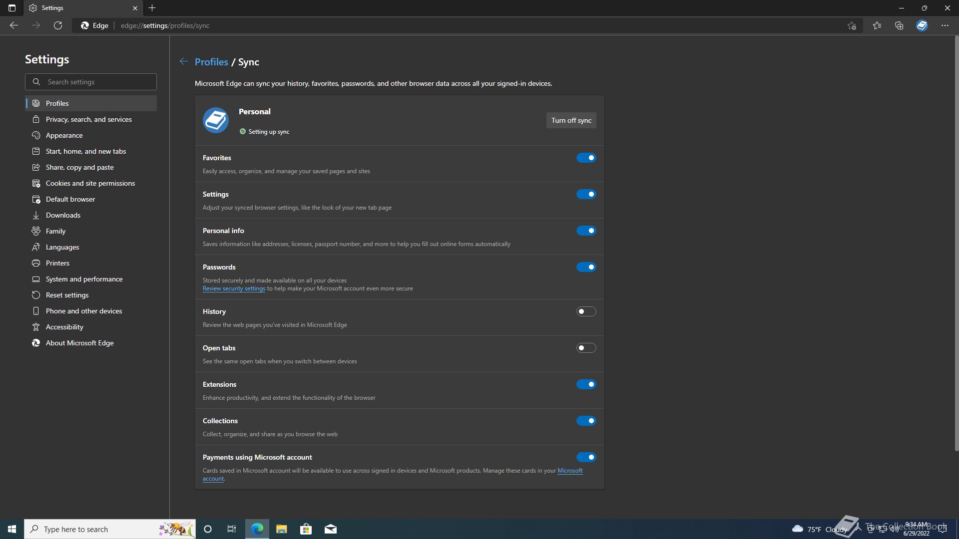
Task: Open Windows Start menu
Action: point(12,529)
